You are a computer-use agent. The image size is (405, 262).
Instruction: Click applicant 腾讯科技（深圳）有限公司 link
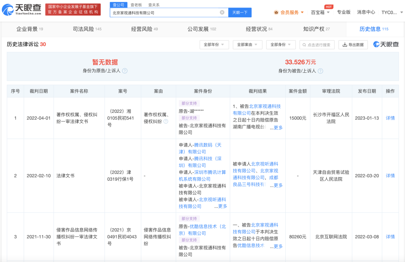[200, 162]
